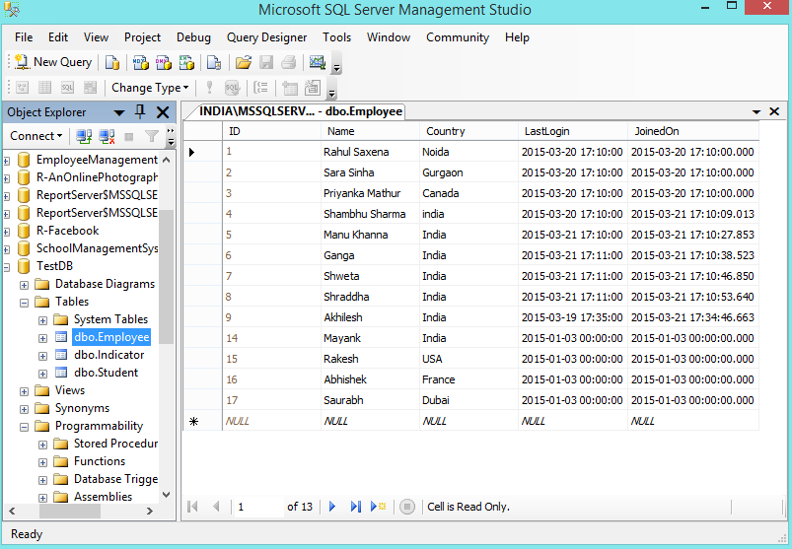The image size is (792, 549).
Task: Open the Query Designer menu
Action: [x=266, y=37]
